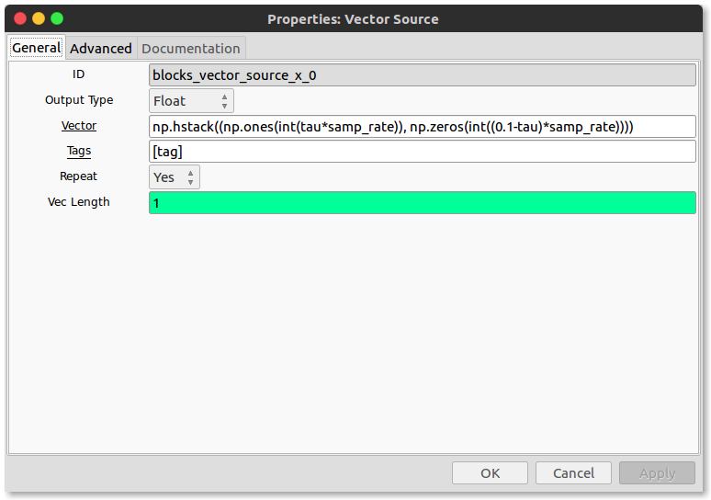711x500 pixels.
Task: Click the Tags input field
Action: (x=423, y=152)
